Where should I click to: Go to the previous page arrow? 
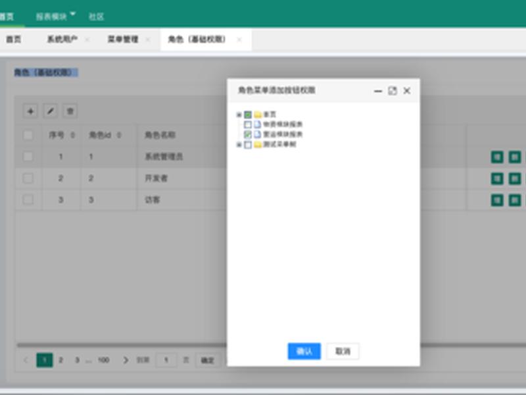(26, 360)
